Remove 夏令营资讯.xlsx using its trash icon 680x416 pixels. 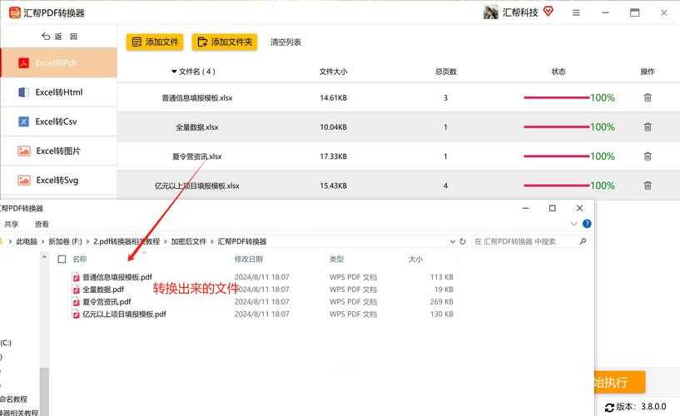648,156
